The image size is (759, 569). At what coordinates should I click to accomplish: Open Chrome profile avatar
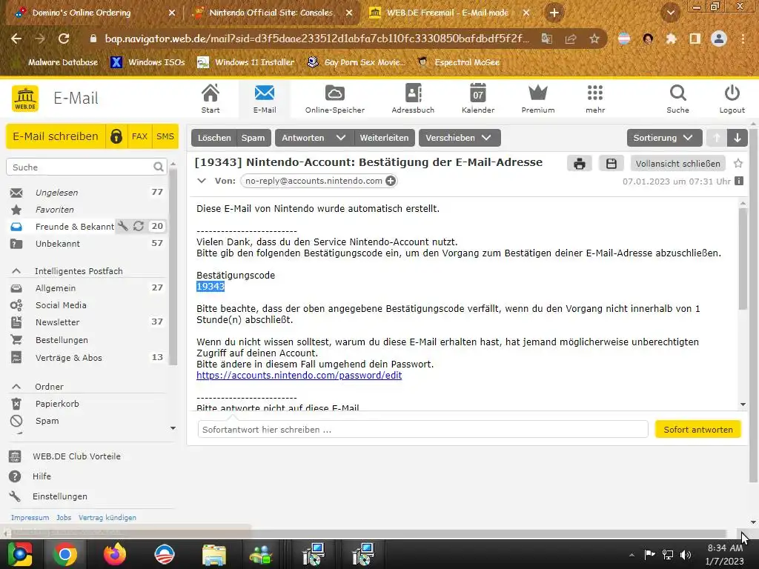[719, 39]
